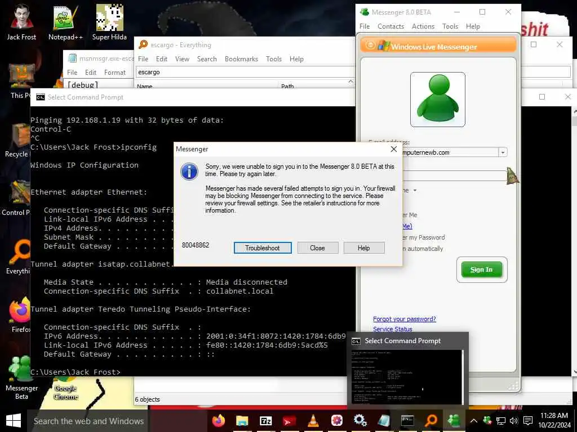Click the red arrow app icon in the taskbar
The image size is (577, 432).
(x=289, y=421)
